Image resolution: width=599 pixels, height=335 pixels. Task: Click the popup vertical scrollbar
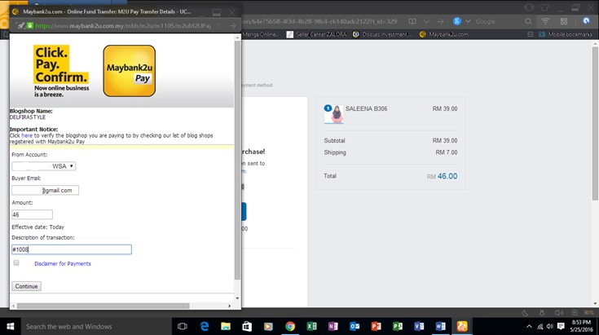click(x=237, y=161)
